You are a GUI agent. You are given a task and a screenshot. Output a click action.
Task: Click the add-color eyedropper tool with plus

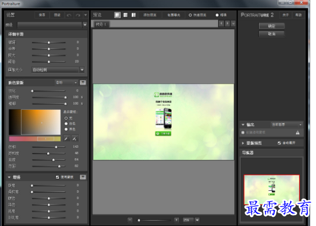75,138
